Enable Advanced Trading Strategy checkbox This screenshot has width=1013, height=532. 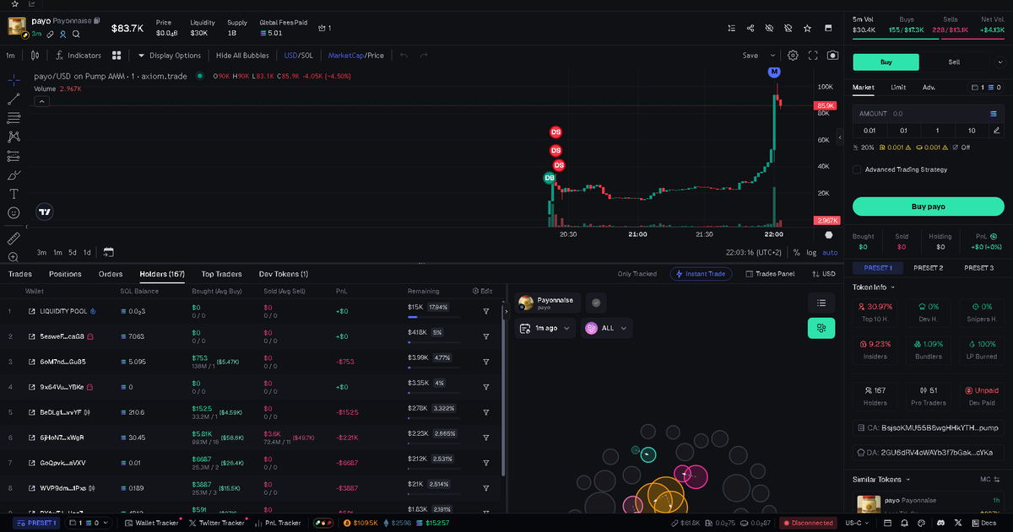pos(857,169)
